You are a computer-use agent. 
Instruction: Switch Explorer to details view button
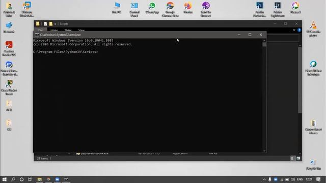point(292,158)
